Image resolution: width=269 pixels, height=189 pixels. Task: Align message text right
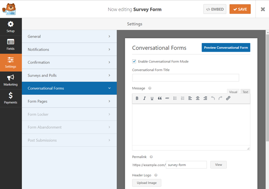click(205, 98)
